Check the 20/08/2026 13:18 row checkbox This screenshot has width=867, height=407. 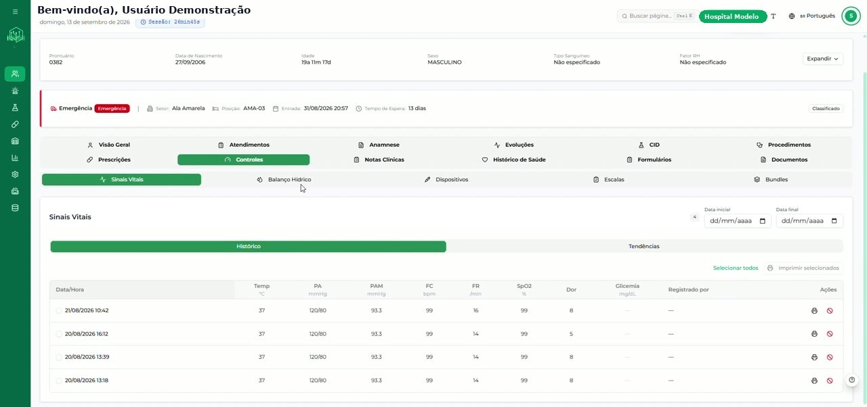(59, 381)
